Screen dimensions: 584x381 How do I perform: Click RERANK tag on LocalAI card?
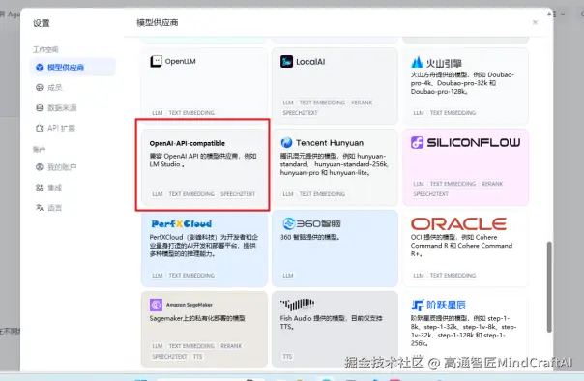pyautogui.click(x=362, y=103)
